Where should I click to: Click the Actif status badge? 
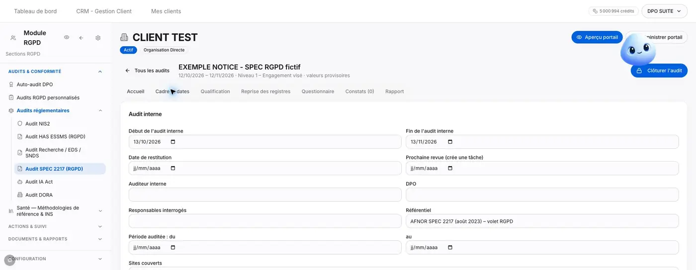click(x=128, y=50)
